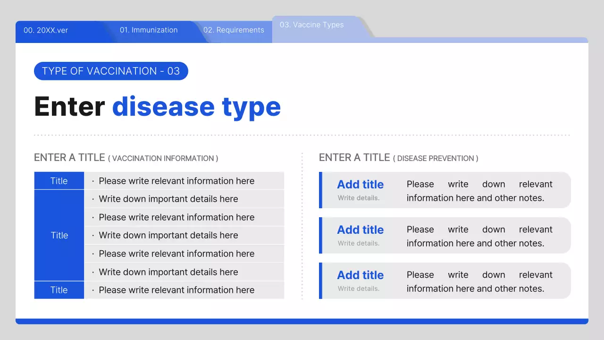
Task: Switch to the "01. Immunization" tab
Action: pyautogui.click(x=149, y=30)
